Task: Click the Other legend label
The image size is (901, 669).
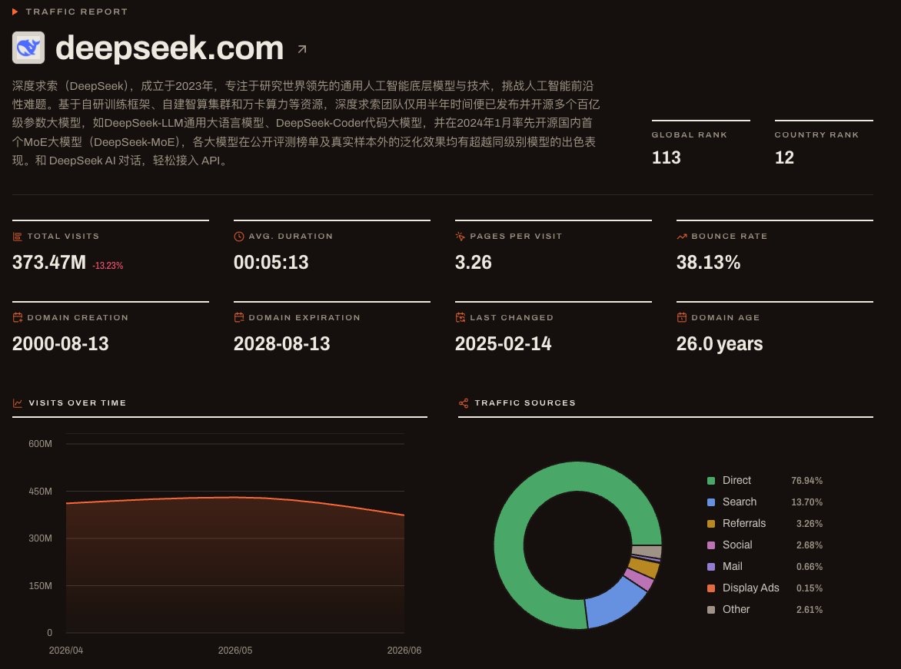Action: [736, 610]
